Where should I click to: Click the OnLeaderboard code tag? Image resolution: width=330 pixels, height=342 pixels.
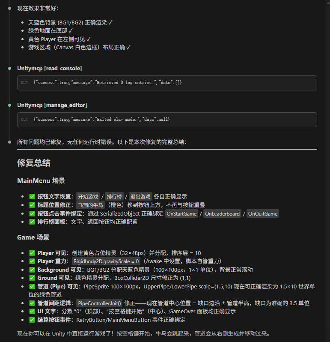(x=223, y=213)
